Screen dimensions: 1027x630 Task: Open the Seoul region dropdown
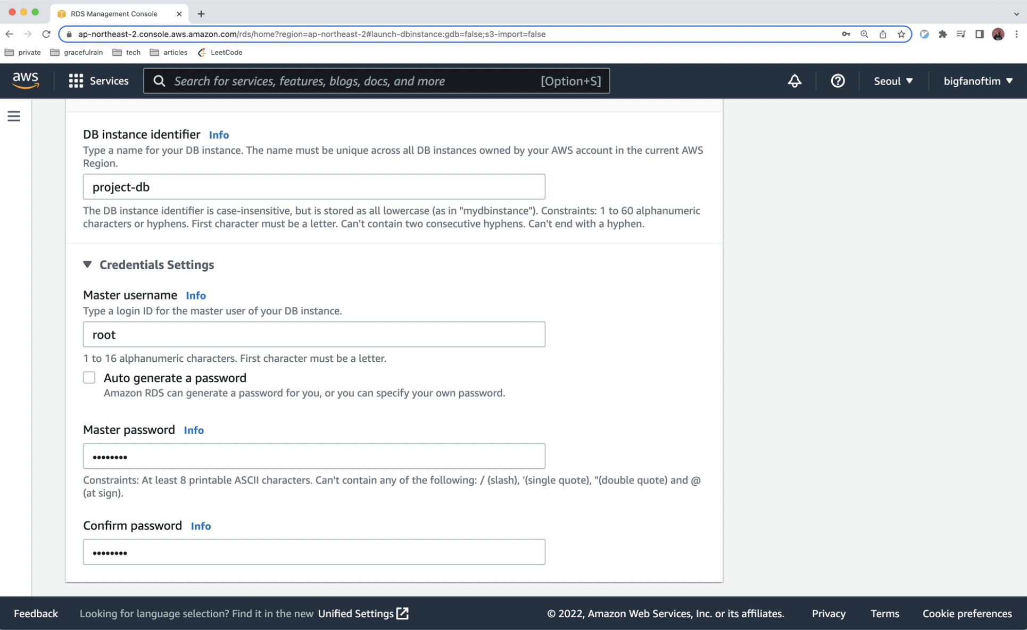893,81
